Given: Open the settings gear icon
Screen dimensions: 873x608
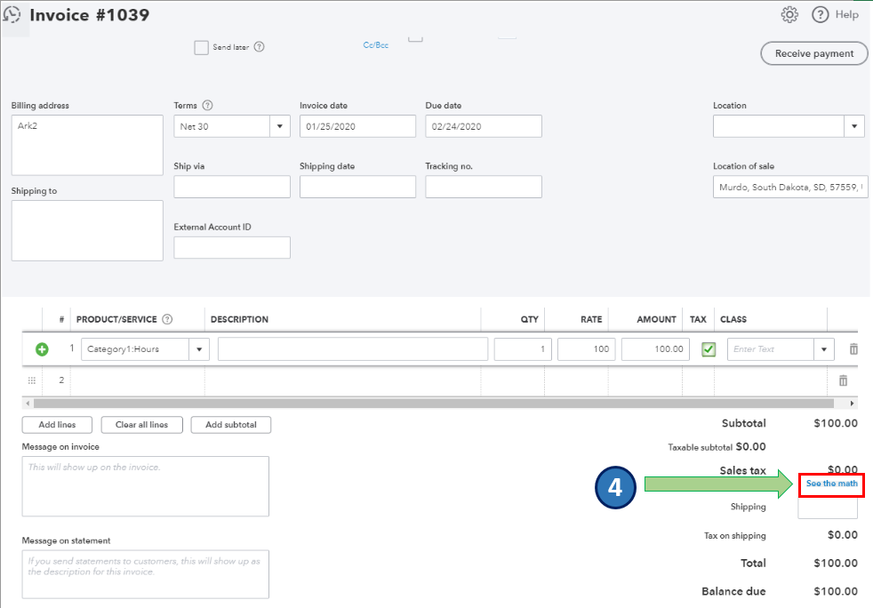Looking at the screenshot, I should (x=789, y=14).
